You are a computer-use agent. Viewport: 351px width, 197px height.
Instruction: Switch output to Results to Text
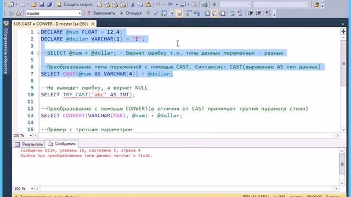[207, 13]
